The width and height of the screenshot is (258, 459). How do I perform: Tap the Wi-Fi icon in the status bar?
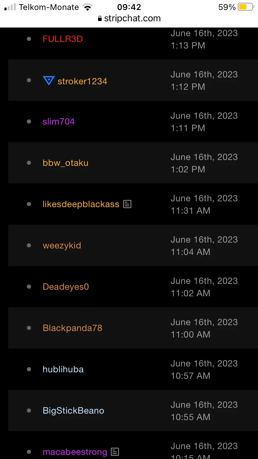[x=88, y=7]
